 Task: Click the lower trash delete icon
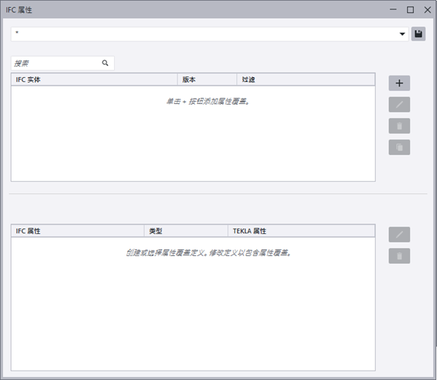[x=399, y=256]
